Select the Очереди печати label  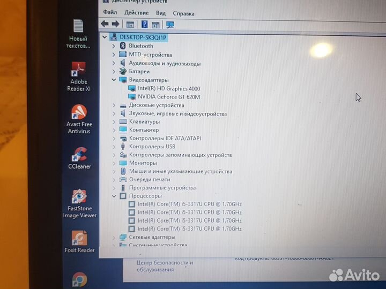(x=150, y=180)
